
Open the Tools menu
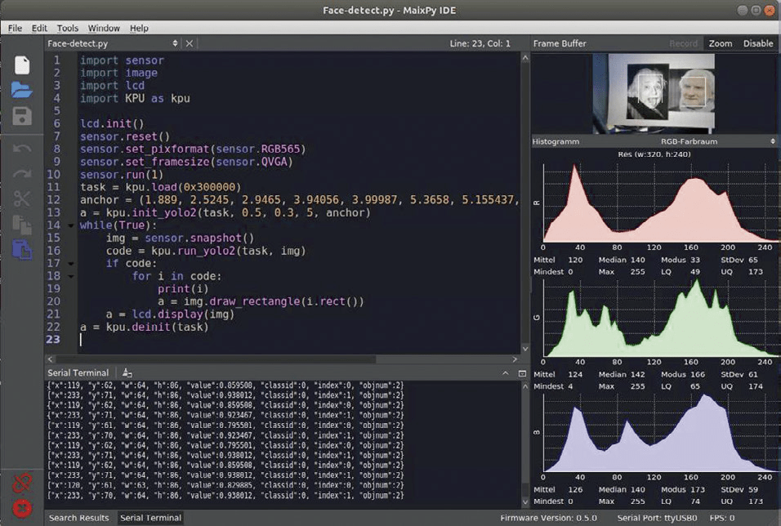[x=68, y=28]
